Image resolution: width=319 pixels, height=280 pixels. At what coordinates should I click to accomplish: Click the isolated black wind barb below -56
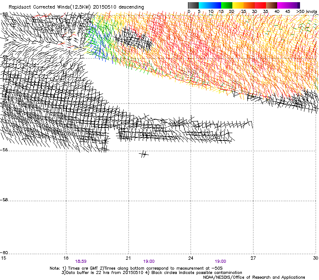pos(144,154)
